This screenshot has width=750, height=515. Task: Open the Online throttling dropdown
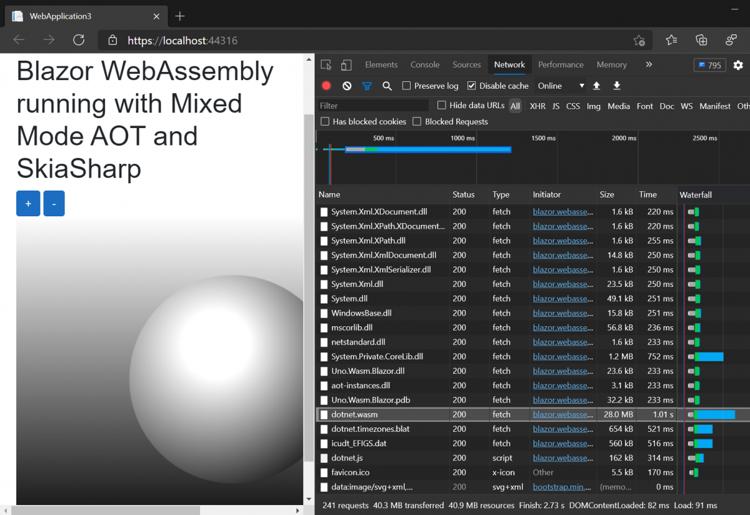pyautogui.click(x=559, y=86)
